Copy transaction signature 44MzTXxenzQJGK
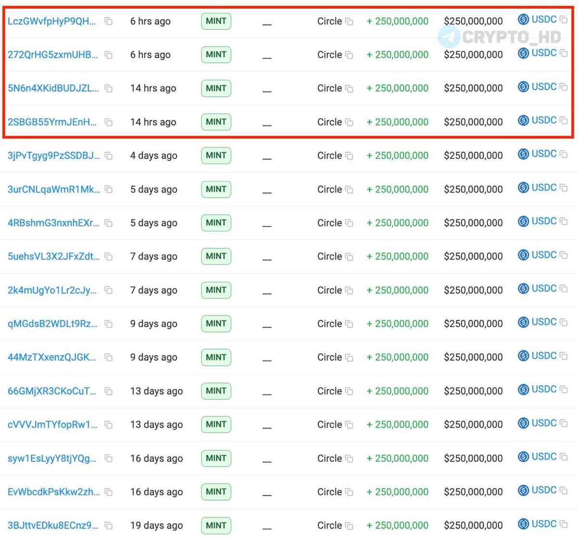 tap(108, 357)
